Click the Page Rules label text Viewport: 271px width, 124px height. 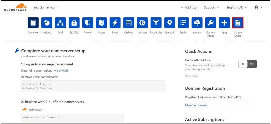point(156,32)
